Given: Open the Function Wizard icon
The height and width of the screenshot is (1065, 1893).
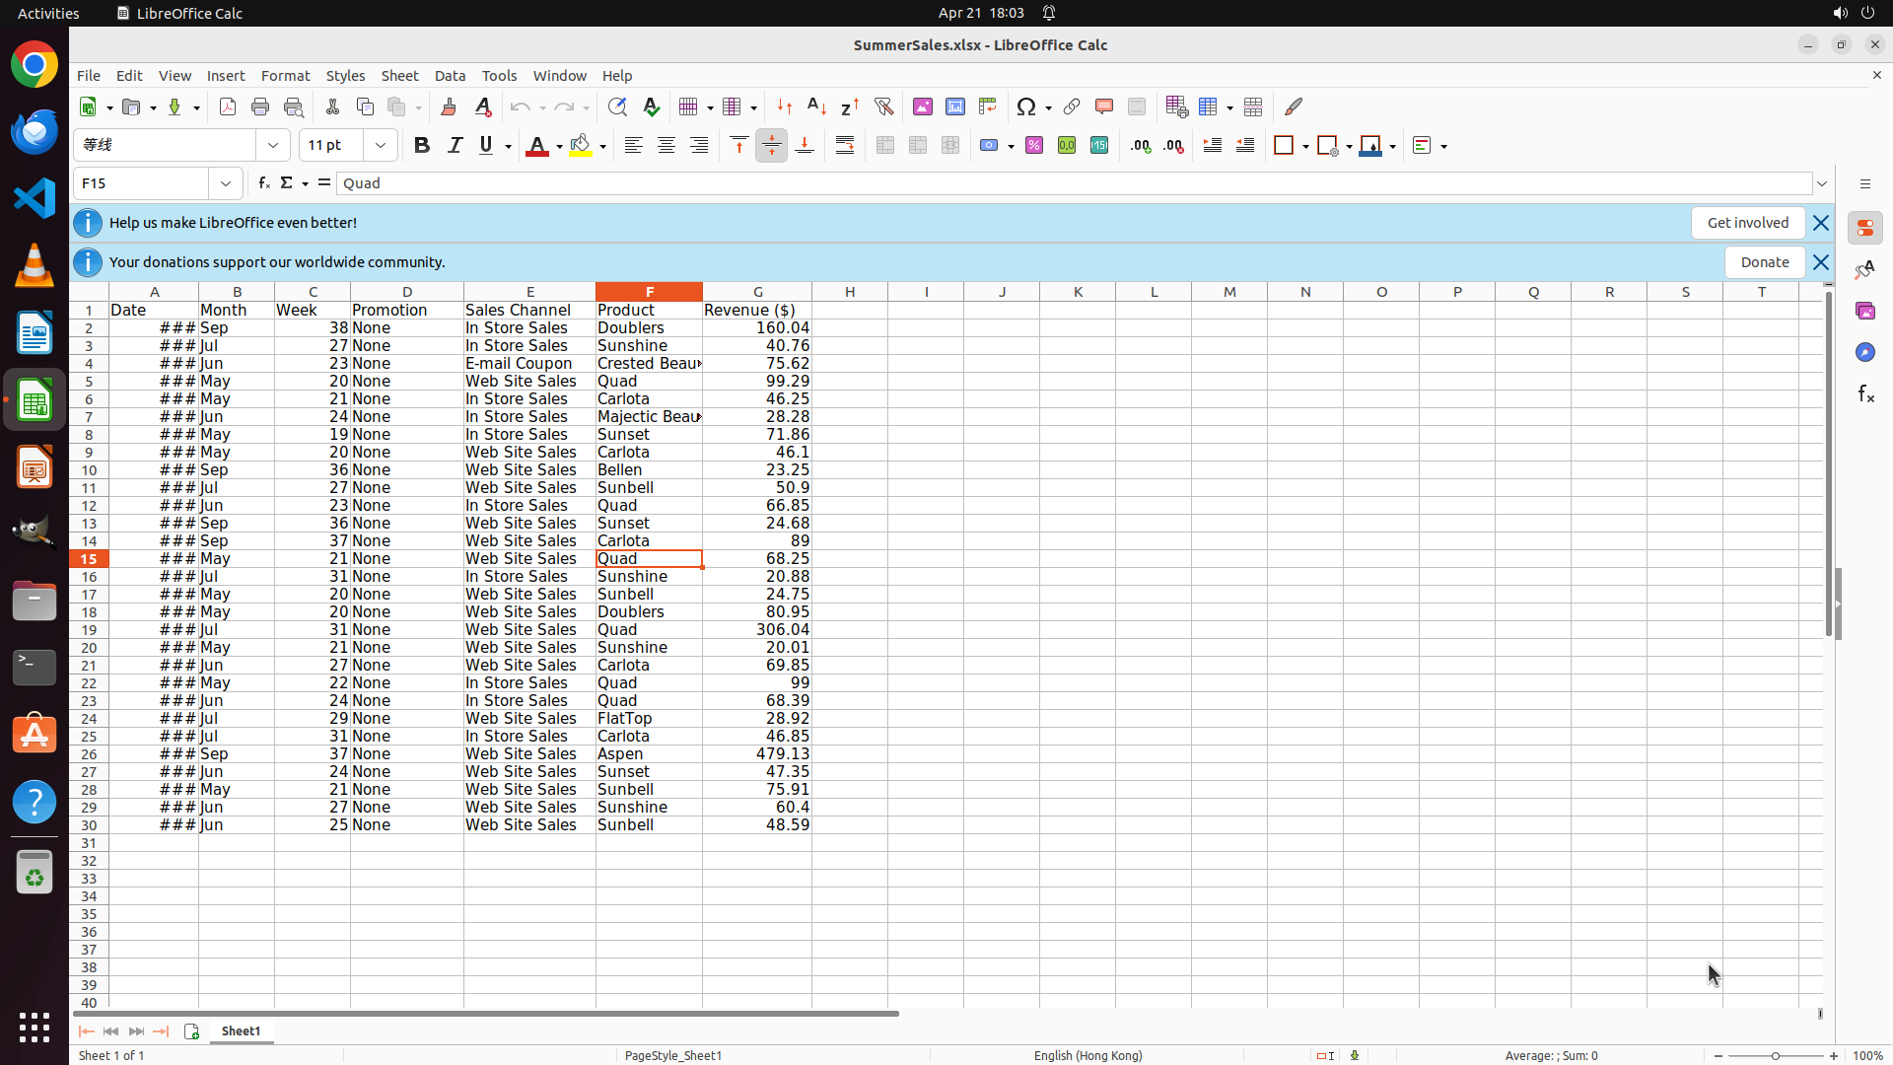Looking at the screenshot, I should [263, 183].
